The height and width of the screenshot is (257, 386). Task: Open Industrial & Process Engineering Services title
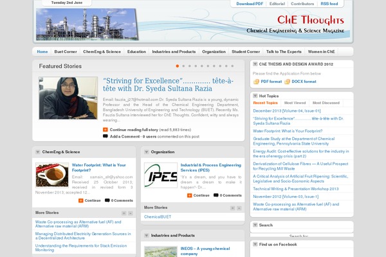point(211,168)
